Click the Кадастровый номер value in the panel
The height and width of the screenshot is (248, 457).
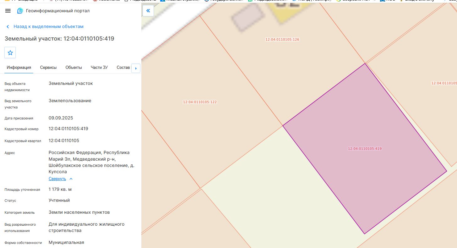(68, 129)
